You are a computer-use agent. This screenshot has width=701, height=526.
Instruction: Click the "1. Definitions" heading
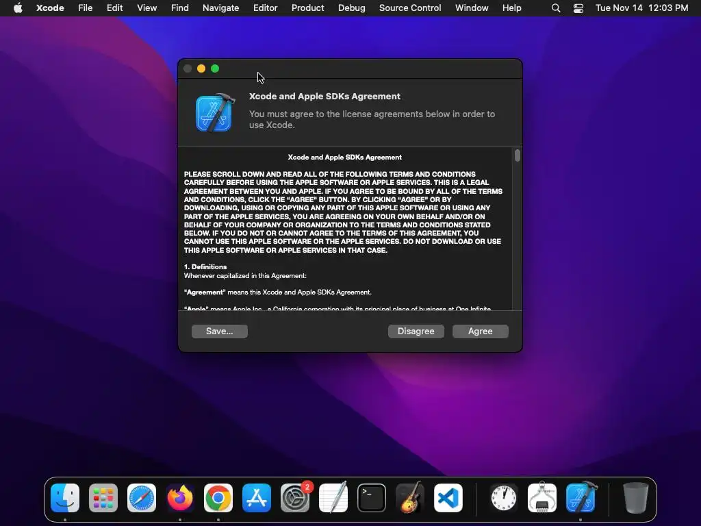pos(205,266)
